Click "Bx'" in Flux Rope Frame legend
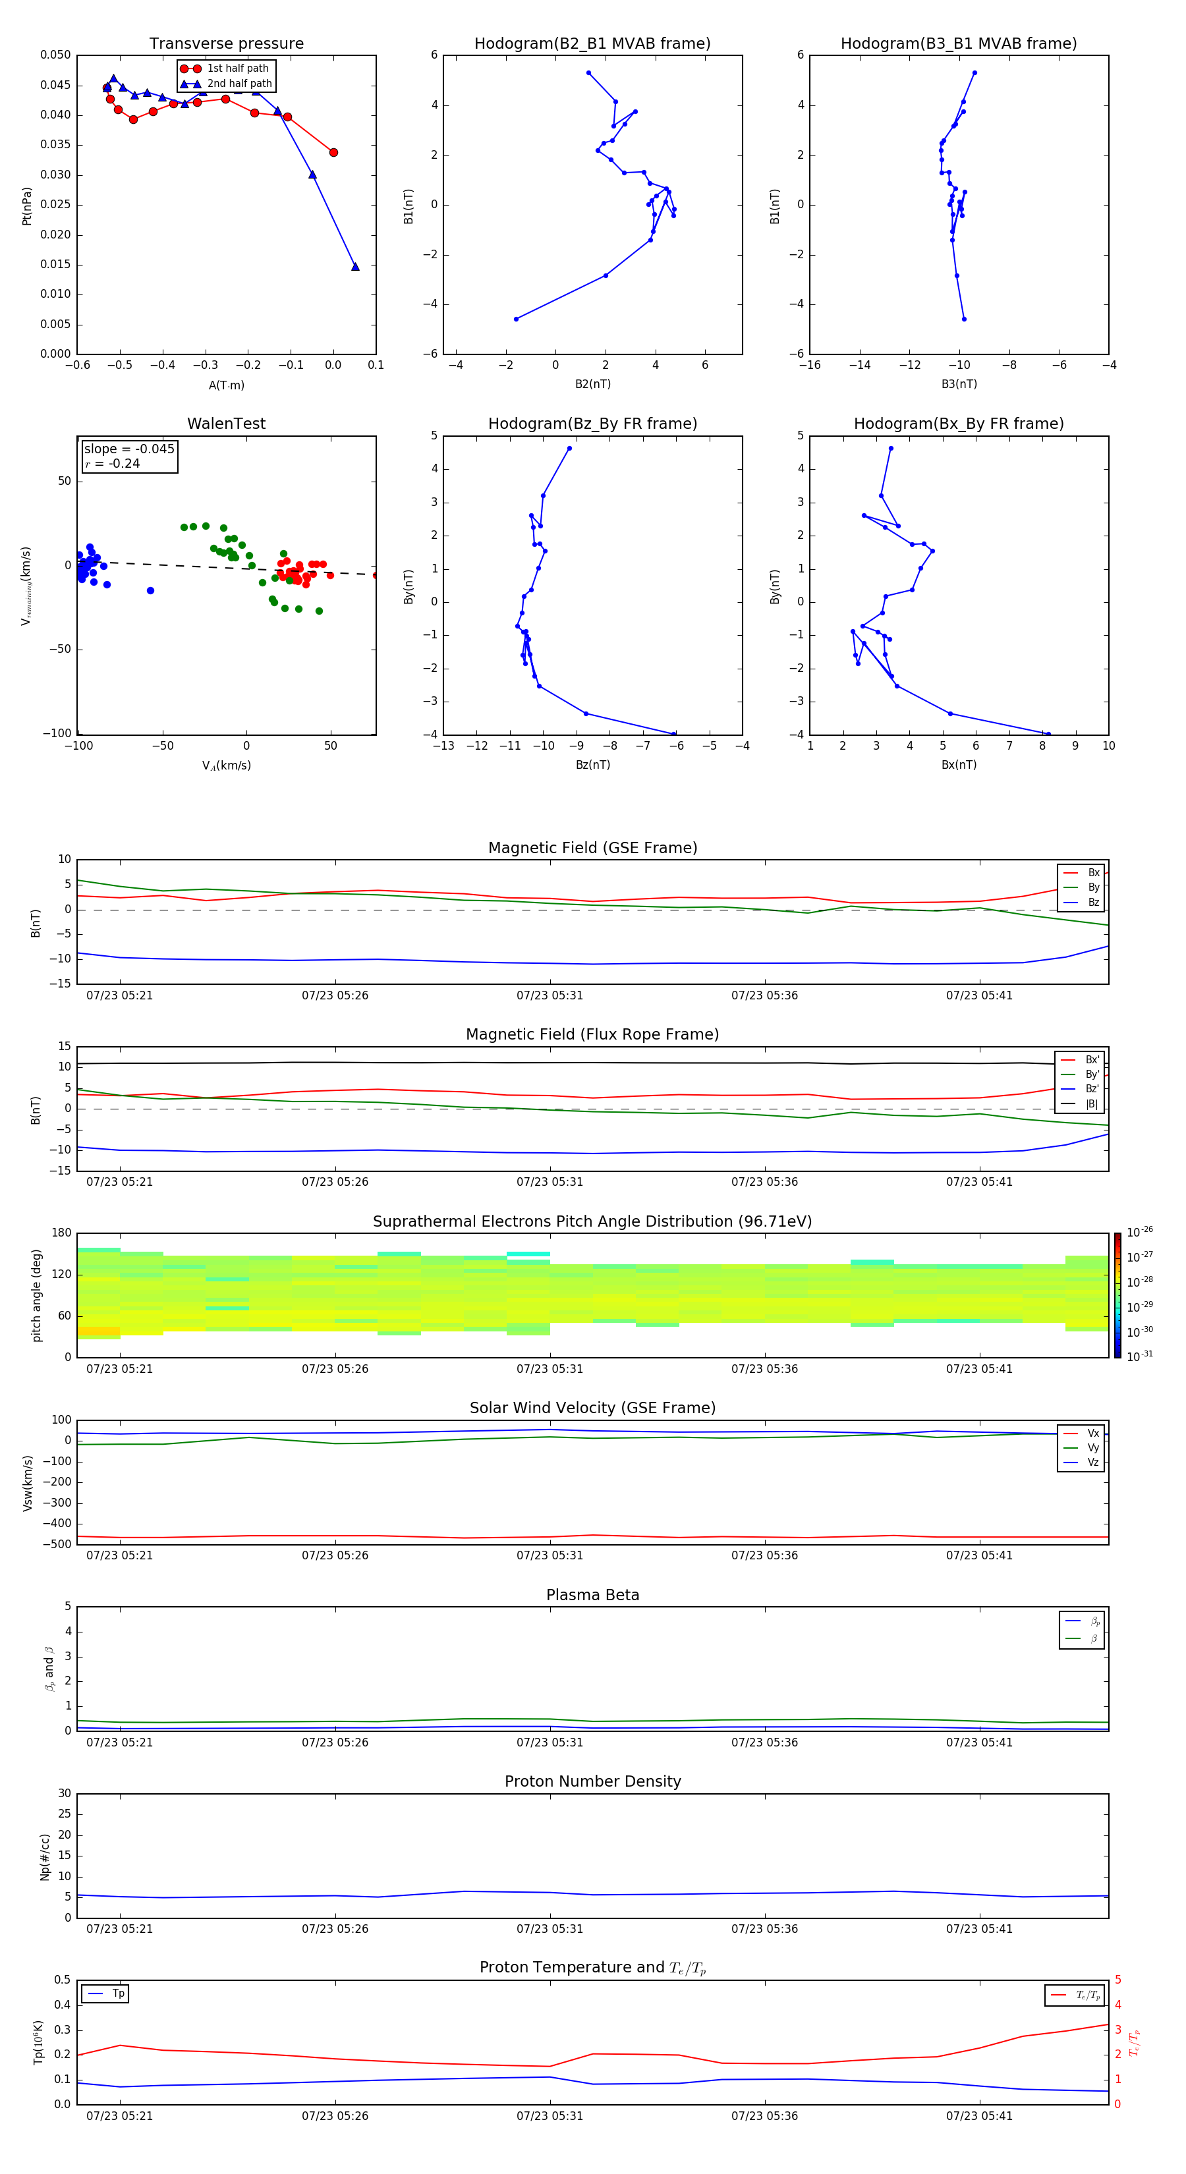This screenshot has width=1186, height=2174. coord(1092,1060)
